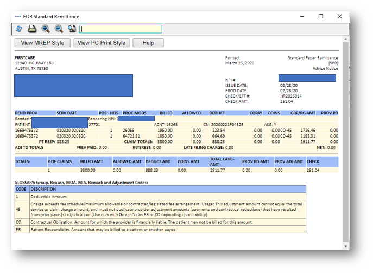Maximize the EOB Standard Remittance window
The image size is (373, 273).
(320, 17)
